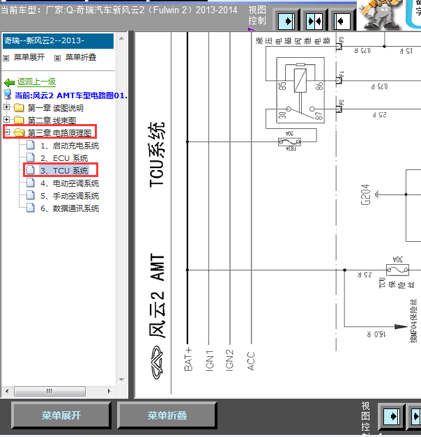This screenshot has width=421, height=437.
Task: Click top view-control left arrow button
Action: (x=342, y=21)
